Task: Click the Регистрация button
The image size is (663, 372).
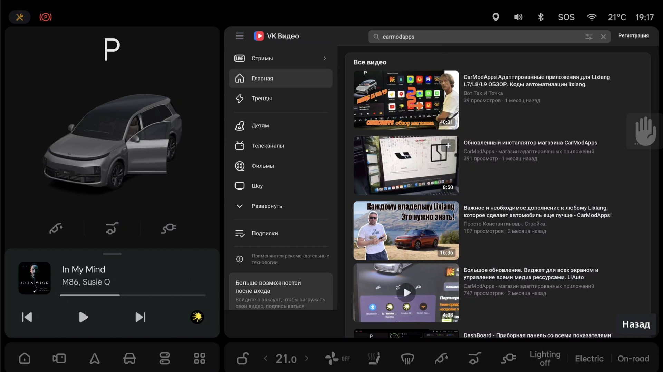Action: coord(633,36)
